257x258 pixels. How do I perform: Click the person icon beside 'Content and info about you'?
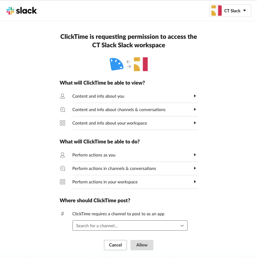point(63,96)
